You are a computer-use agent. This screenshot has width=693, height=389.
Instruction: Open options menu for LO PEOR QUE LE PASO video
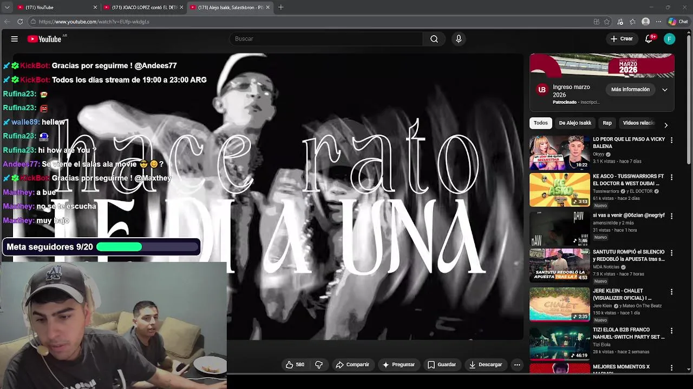point(671,140)
